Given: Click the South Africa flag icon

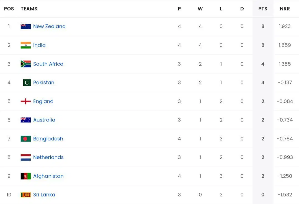Looking at the screenshot, I should tap(25, 64).
